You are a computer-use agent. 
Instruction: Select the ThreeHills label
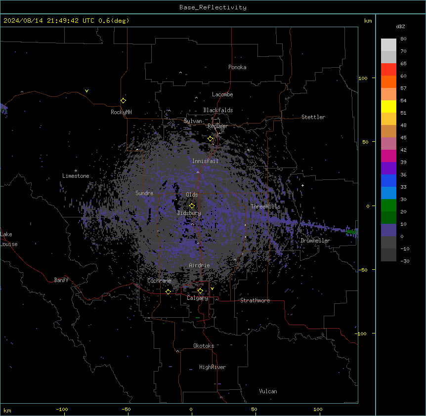[x=265, y=207]
